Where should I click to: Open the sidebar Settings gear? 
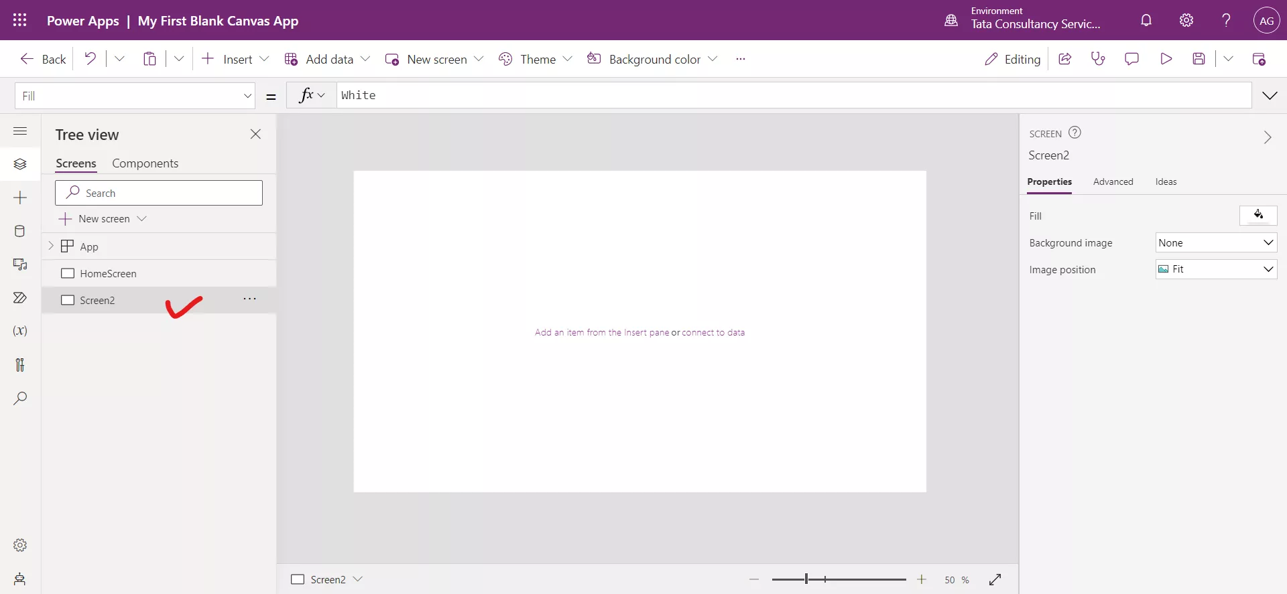tap(20, 545)
